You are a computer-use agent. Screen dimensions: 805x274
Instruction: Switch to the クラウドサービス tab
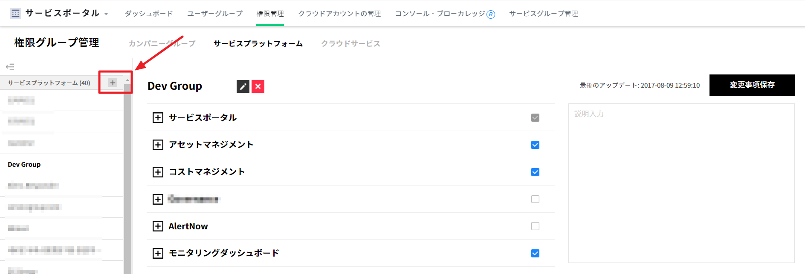(350, 43)
